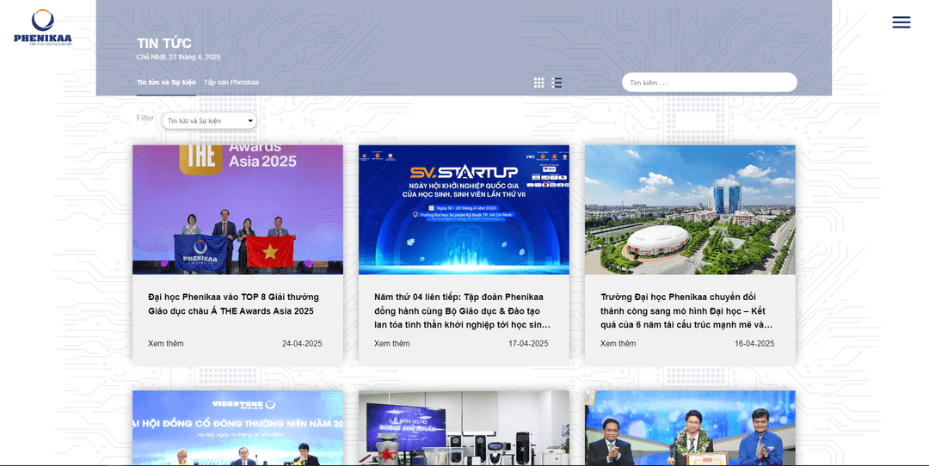Open the Phenikaa campus aerial photo
The height and width of the screenshot is (466, 929).
pyautogui.click(x=690, y=209)
